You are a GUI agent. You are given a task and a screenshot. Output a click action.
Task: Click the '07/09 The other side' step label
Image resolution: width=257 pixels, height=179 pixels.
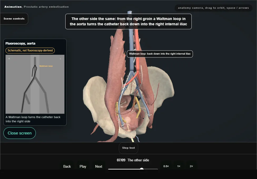pyautogui.click(x=133, y=160)
